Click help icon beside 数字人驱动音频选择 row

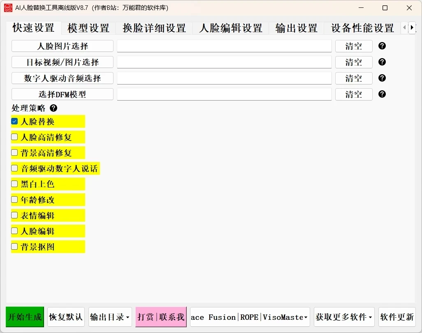tap(382, 78)
